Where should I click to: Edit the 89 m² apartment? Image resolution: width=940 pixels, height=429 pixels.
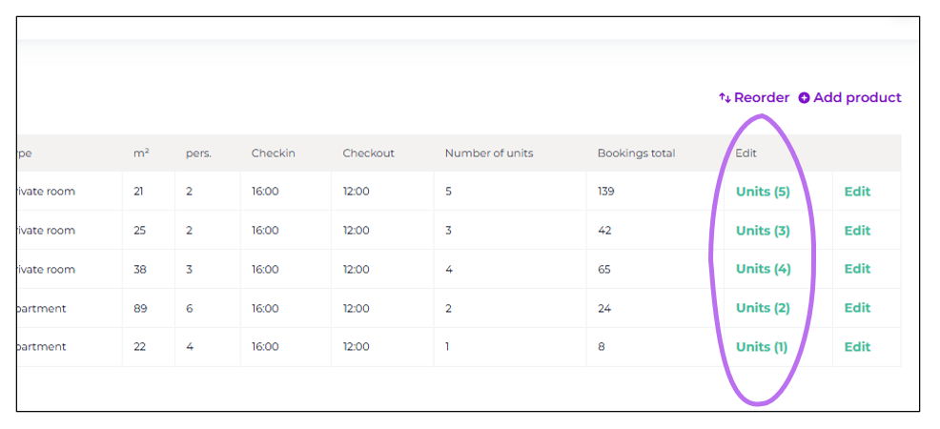tap(857, 308)
